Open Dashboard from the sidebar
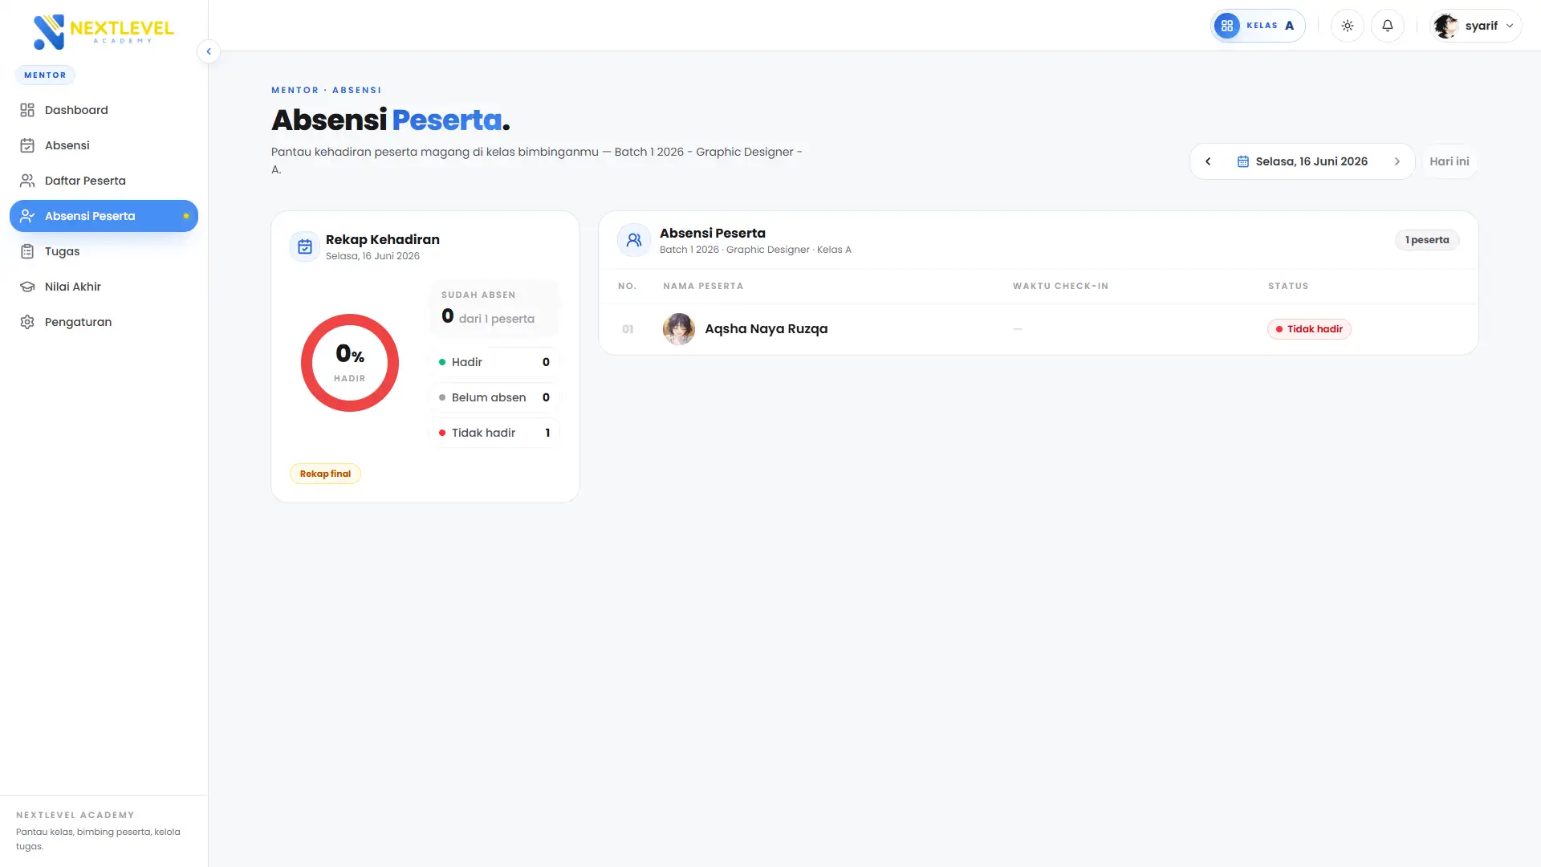 104,110
